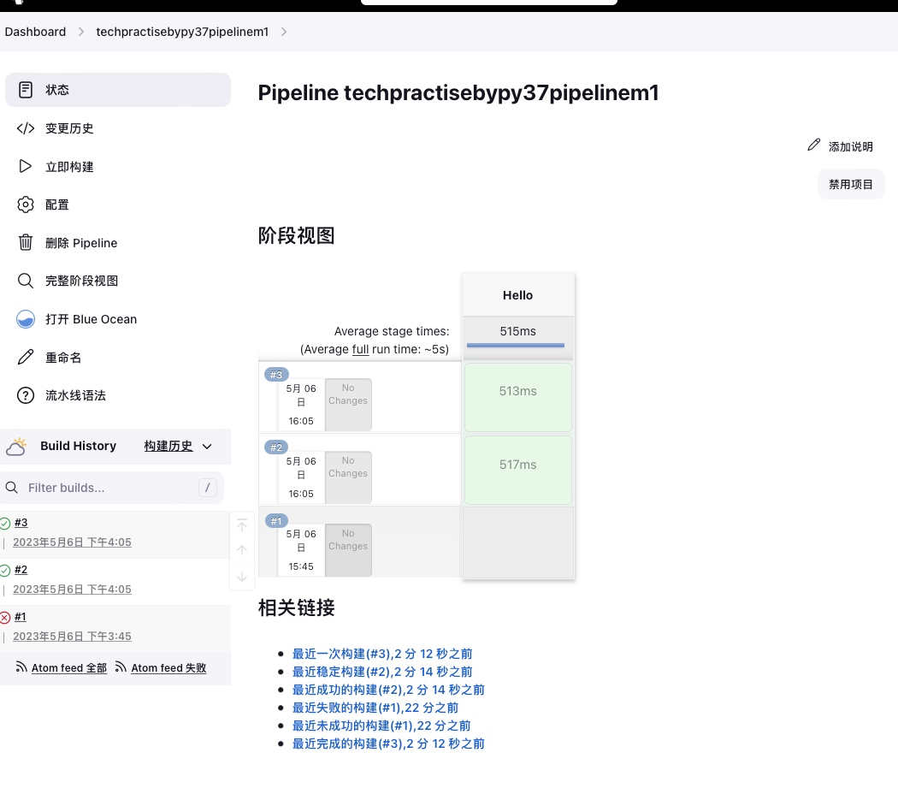Click the Filter builds search field

(111, 488)
